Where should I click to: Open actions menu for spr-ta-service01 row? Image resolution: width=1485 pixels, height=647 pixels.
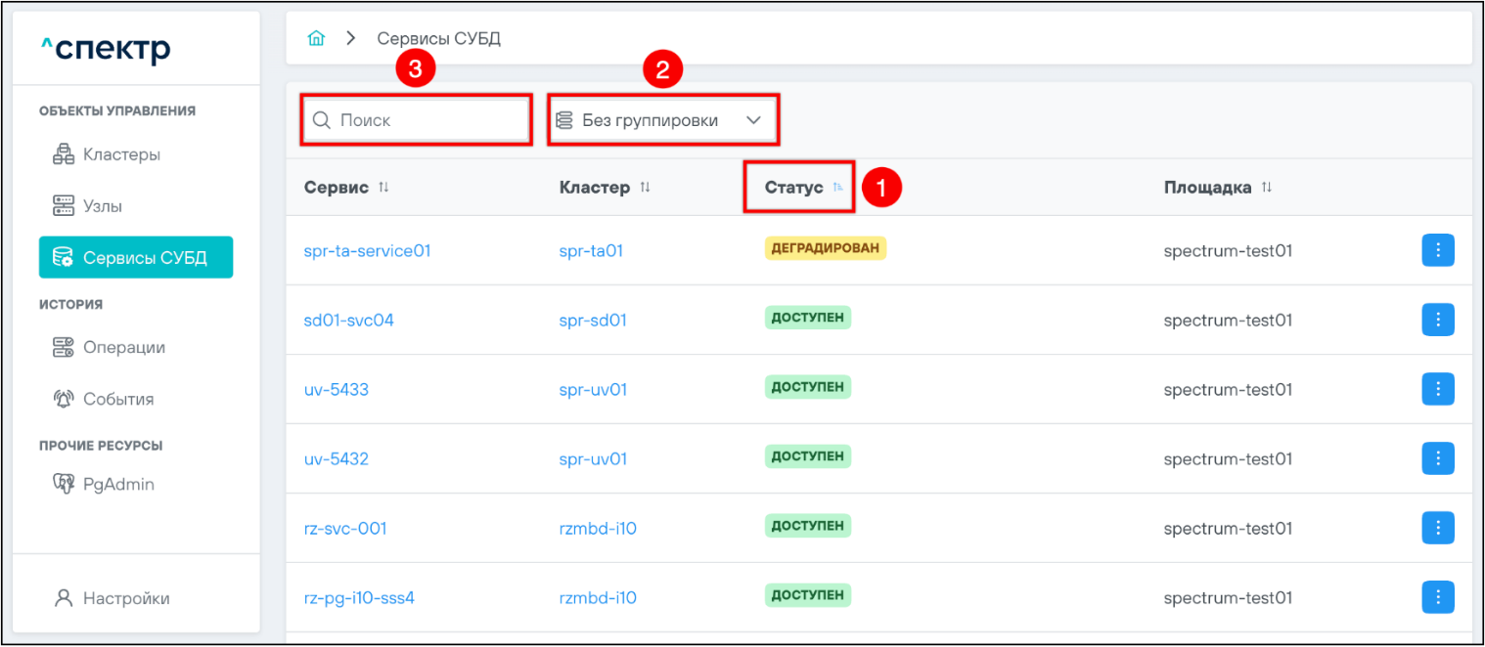click(1437, 250)
